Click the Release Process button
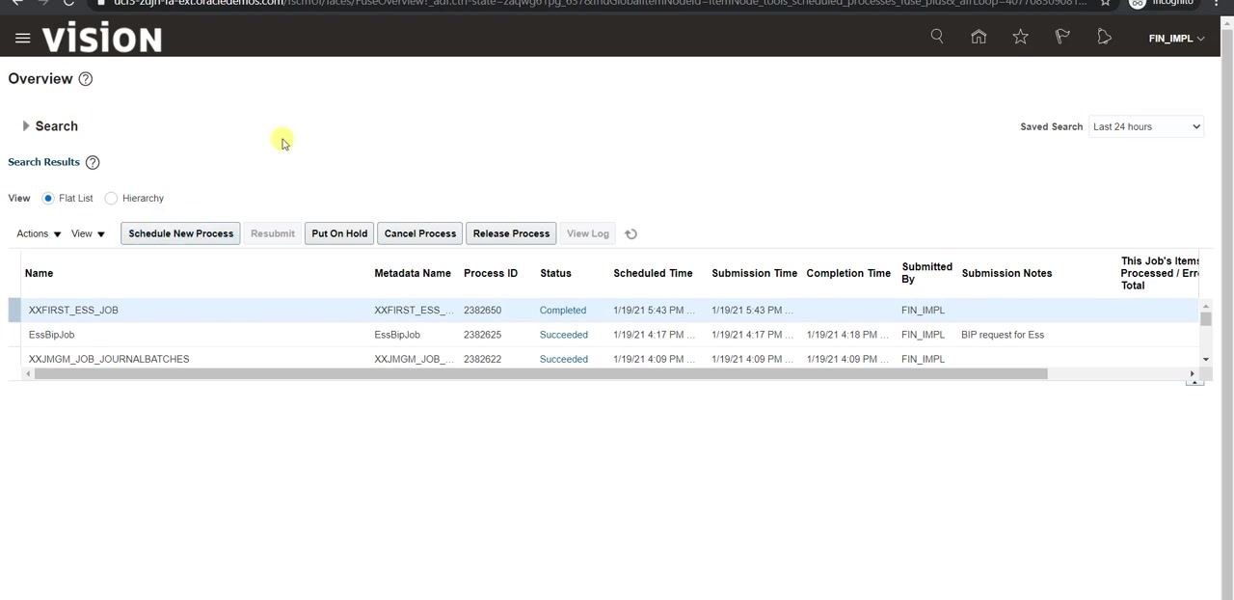 click(511, 233)
